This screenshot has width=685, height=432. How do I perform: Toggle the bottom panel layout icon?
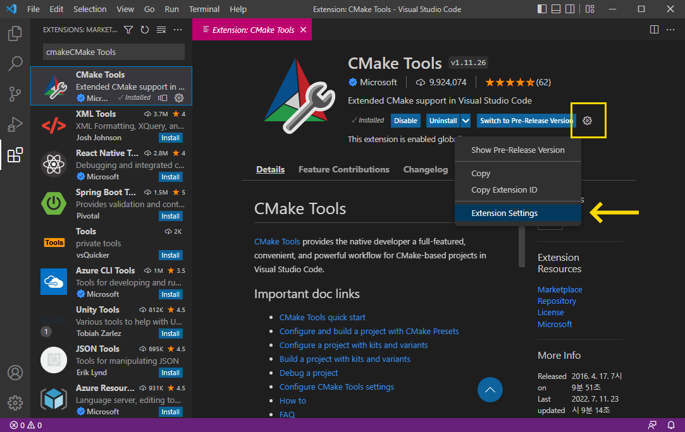556,9
